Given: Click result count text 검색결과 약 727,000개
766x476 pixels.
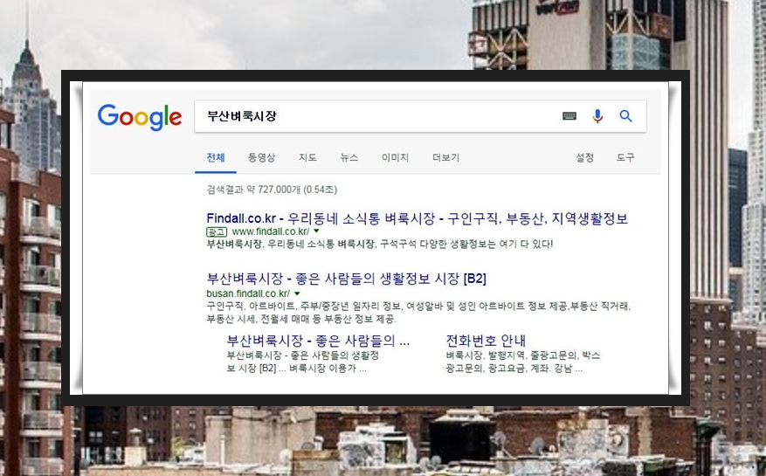Looking at the screenshot, I should 272,190.
